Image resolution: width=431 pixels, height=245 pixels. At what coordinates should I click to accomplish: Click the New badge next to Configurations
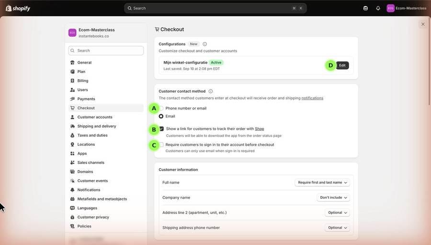click(193, 44)
